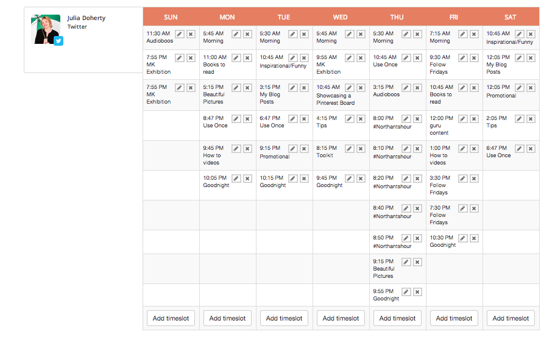Image resolution: width=555 pixels, height=337 pixels.
Task: Delete Tuesday 6:47 PM Use Once slot
Action: [304, 119]
